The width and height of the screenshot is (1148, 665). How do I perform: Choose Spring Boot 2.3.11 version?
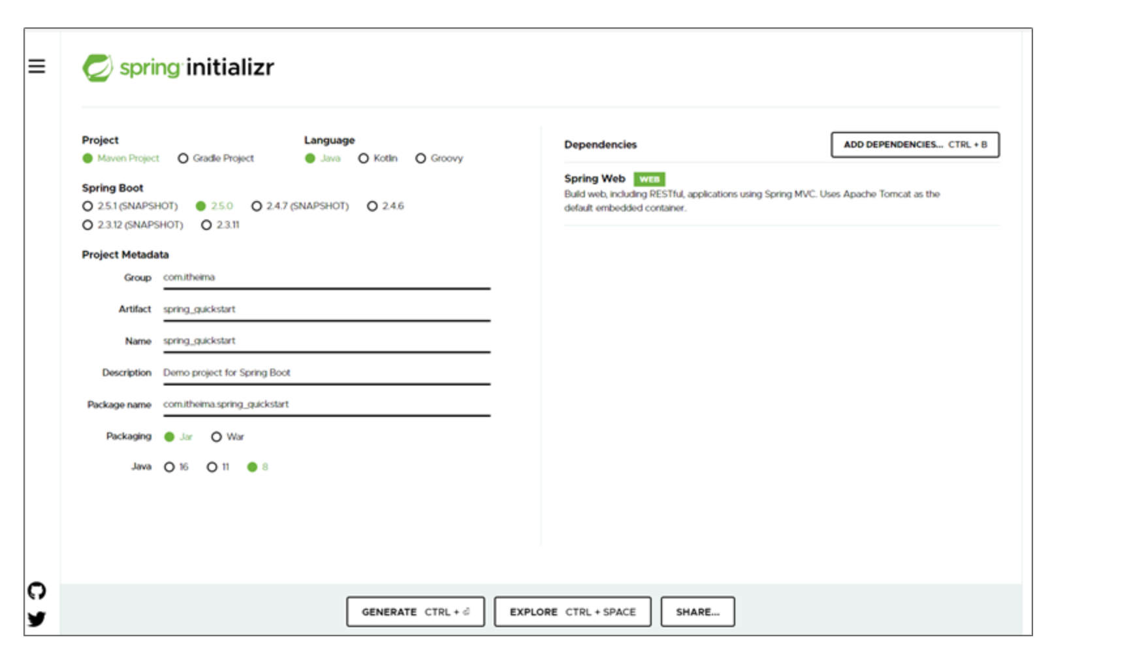[206, 225]
